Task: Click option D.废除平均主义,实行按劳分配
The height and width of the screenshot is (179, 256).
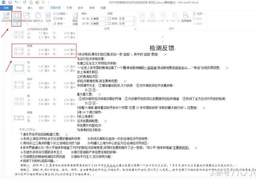Action: click(91, 157)
